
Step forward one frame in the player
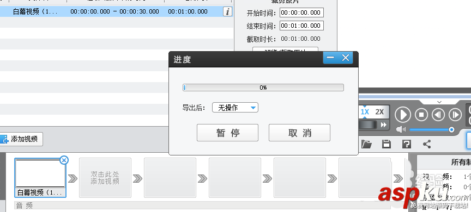455,115
